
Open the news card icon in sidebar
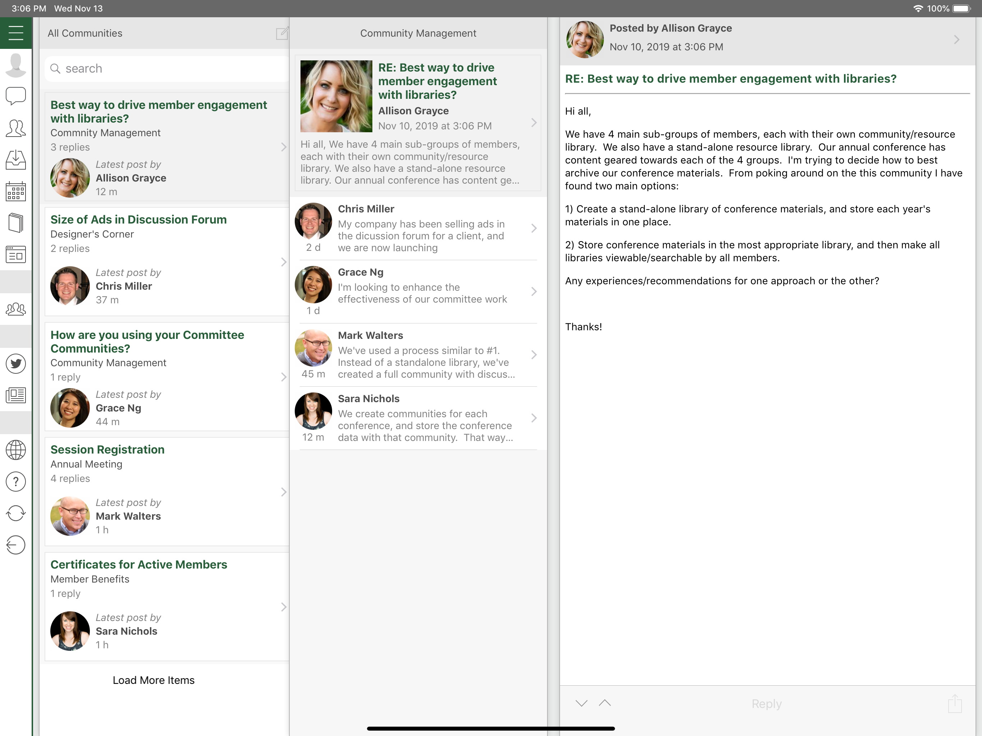[x=15, y=254]
